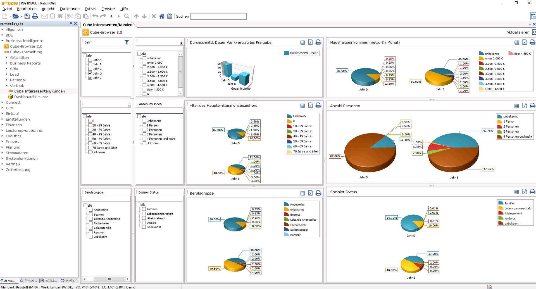Click the Suchen search input field
Image resolution: width=536 pixels, height=289 pixels.
tap(218, 16)
